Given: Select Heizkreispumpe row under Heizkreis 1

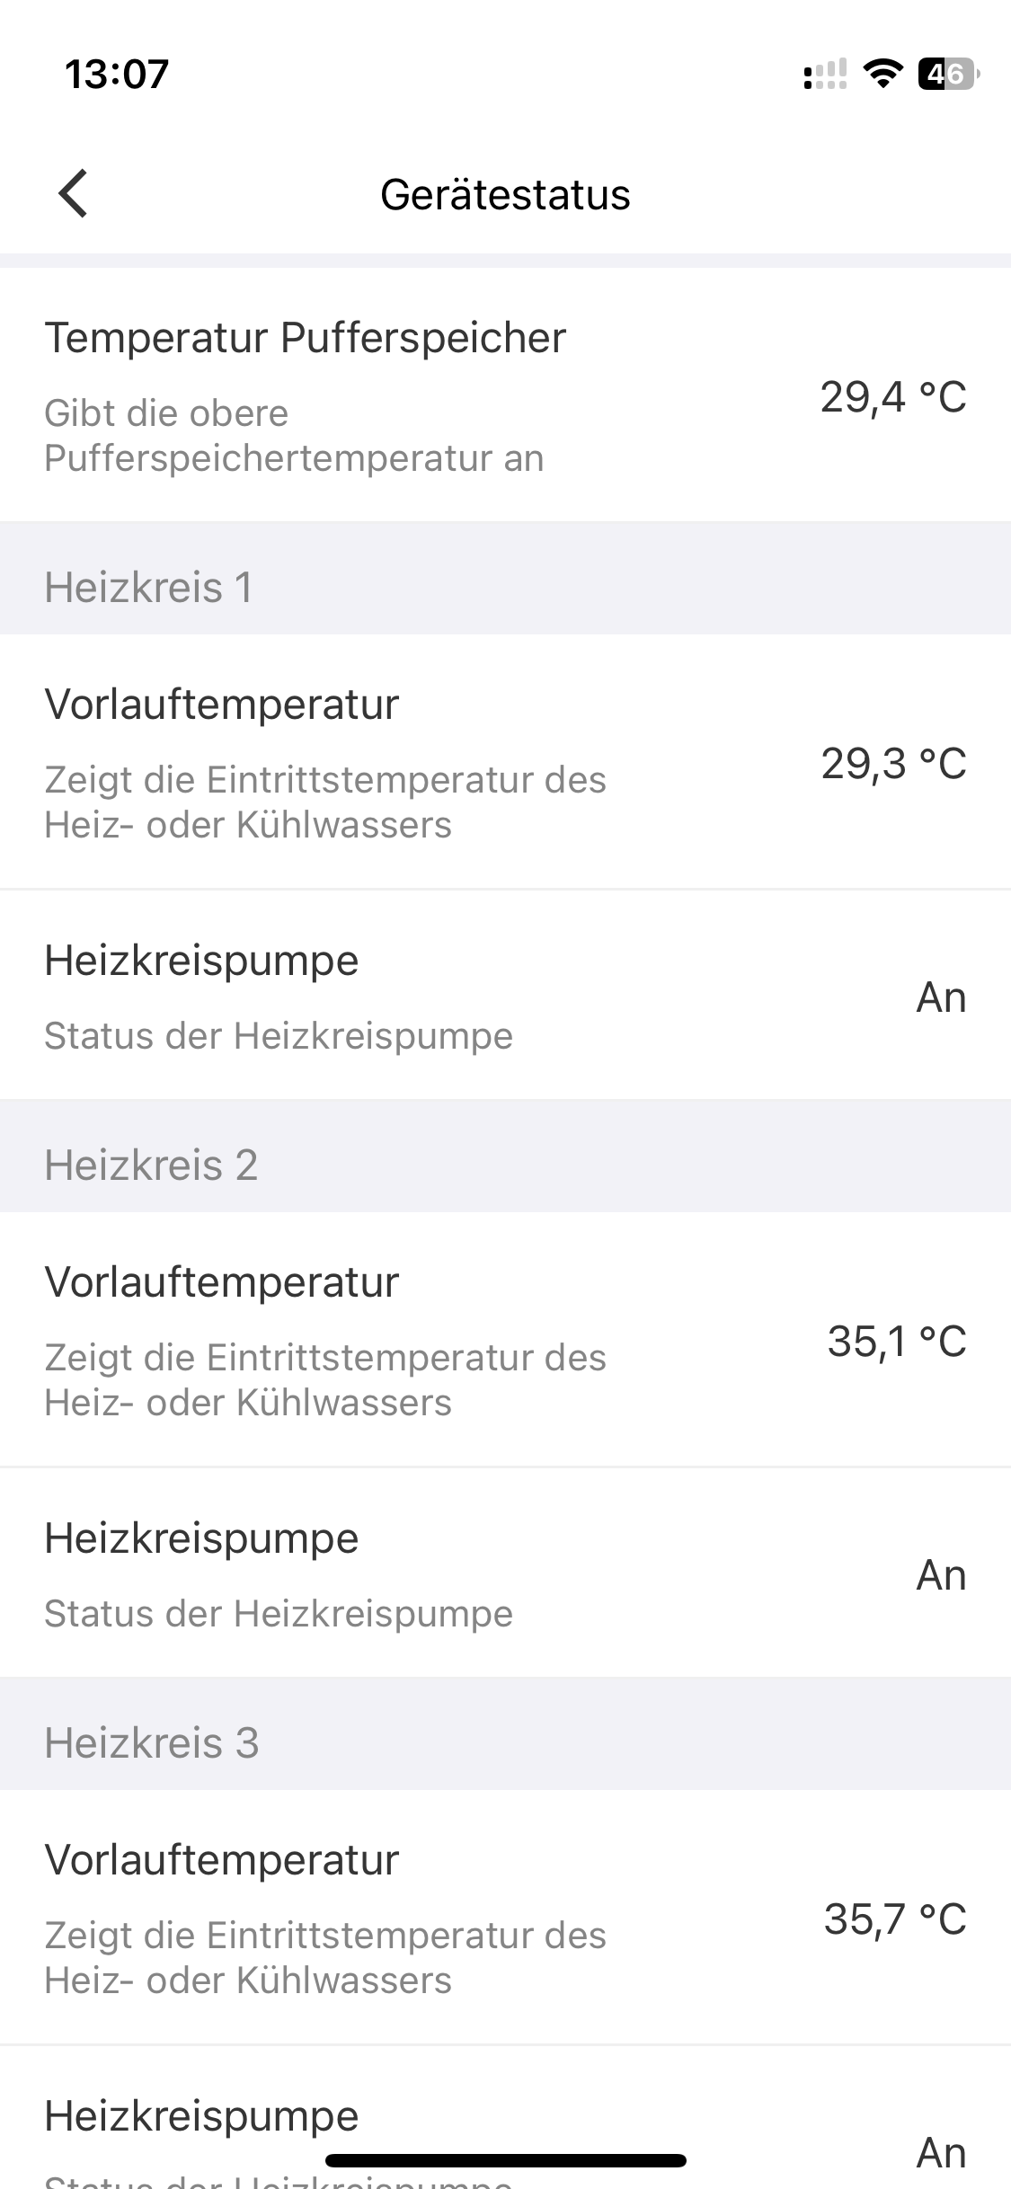Looking at the screenshot, I should pos(505,995).
